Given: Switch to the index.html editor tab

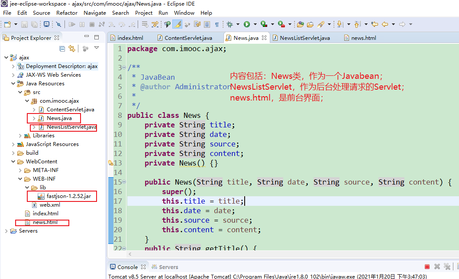Looking at the screenshot, I should pos(127,38).
